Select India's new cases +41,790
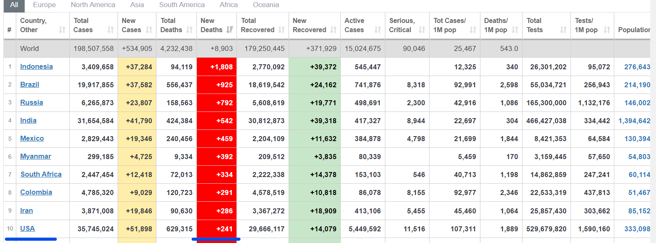 point(137,121)
